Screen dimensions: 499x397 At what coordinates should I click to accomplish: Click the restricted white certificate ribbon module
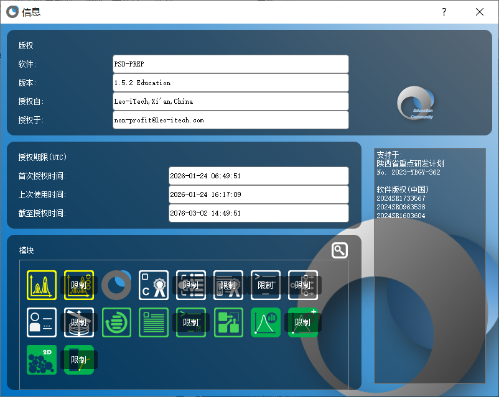pyautogui.click(x=228, y=285)
